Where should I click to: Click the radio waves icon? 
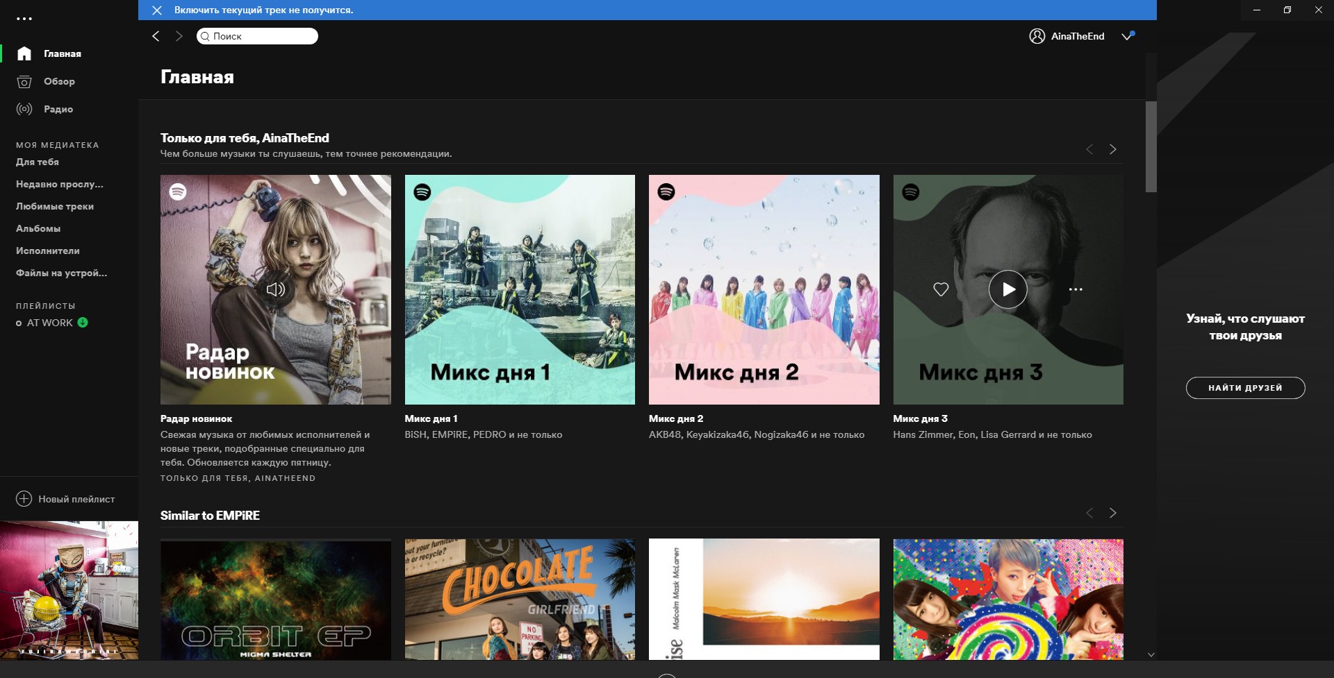[24, 109]
